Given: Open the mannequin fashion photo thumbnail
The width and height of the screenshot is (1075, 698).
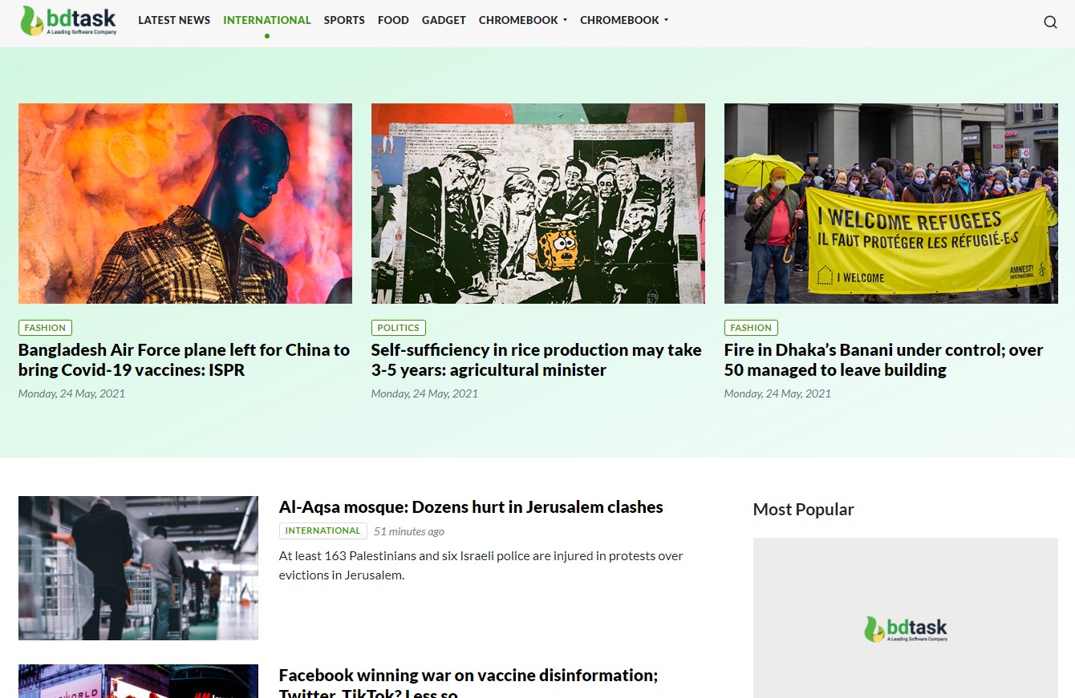Looking at the screenshot, I should click(185, 204).
